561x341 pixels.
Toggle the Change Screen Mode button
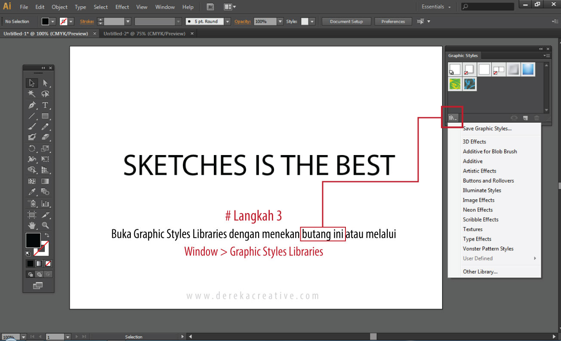pyautogui.click(x=38, y=285)
